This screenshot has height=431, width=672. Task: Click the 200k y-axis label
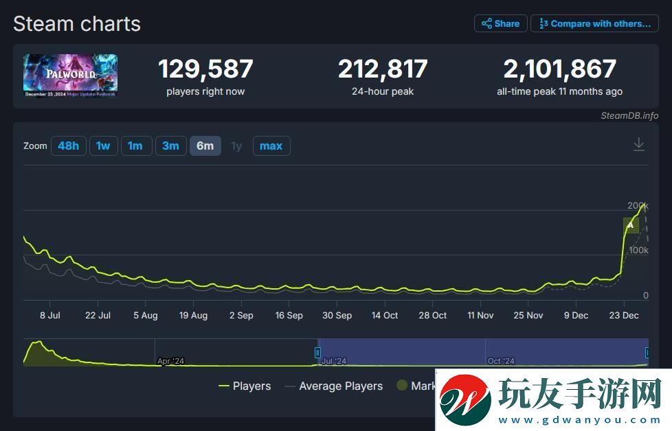tap(638, 205)
